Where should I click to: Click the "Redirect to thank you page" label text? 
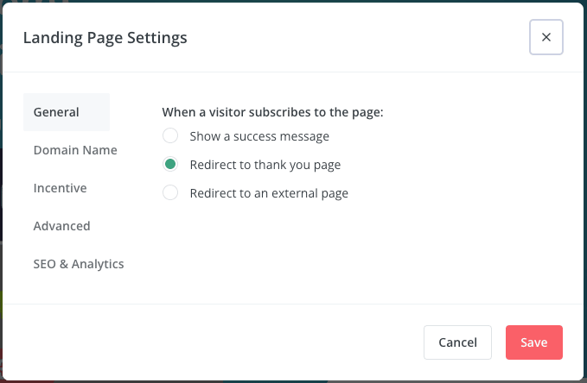(265, 165)
